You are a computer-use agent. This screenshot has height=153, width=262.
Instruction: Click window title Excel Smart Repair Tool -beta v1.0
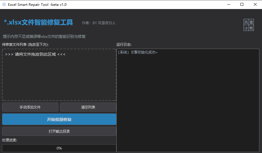click(x=37, y=4)
